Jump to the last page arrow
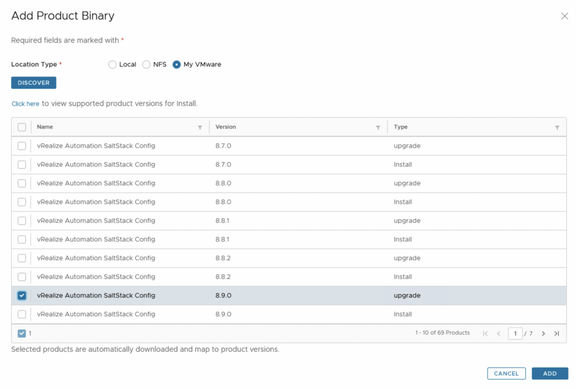The image size is (576, 389). (556, 333)
